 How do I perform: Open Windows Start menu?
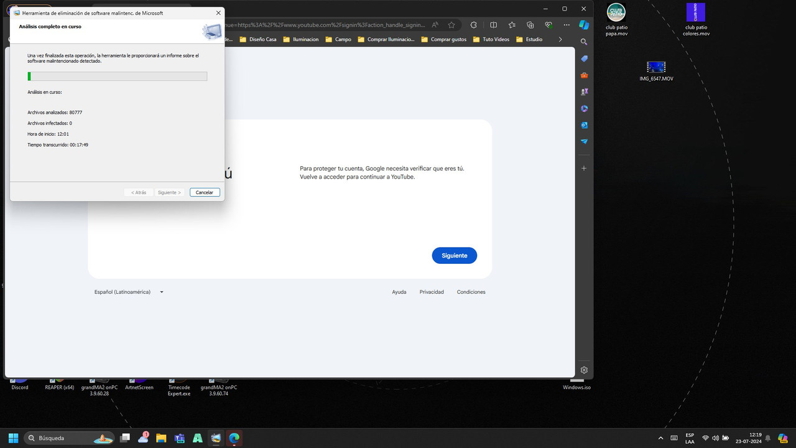coord(13,438)
